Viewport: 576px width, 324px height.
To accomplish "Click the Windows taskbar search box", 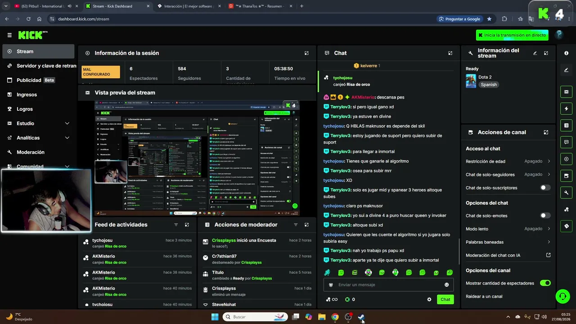I will [x=256, y=317].
